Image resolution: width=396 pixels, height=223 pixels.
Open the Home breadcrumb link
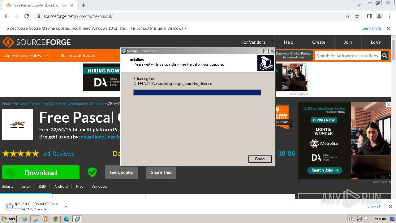pyautogui.click(x=7, y=104)
